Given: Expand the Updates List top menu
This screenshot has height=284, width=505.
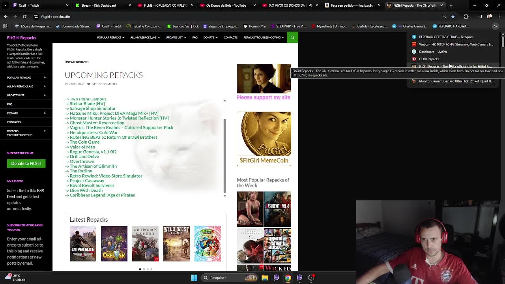Looking at the screenshot, I should pyautogui.click(x=176, y=37).
